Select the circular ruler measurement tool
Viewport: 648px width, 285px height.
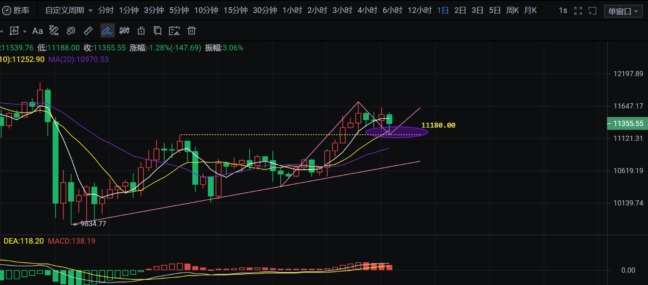pyautogui.click(x=71, y=31)
